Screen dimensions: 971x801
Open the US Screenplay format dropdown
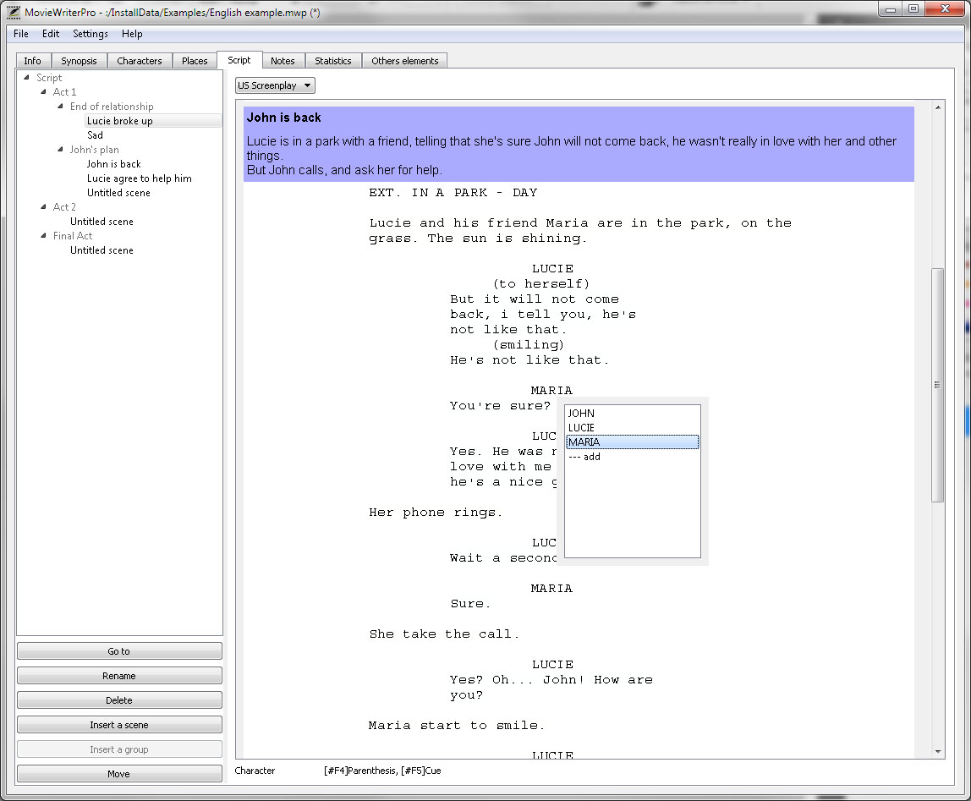click(x=274, y=85)
